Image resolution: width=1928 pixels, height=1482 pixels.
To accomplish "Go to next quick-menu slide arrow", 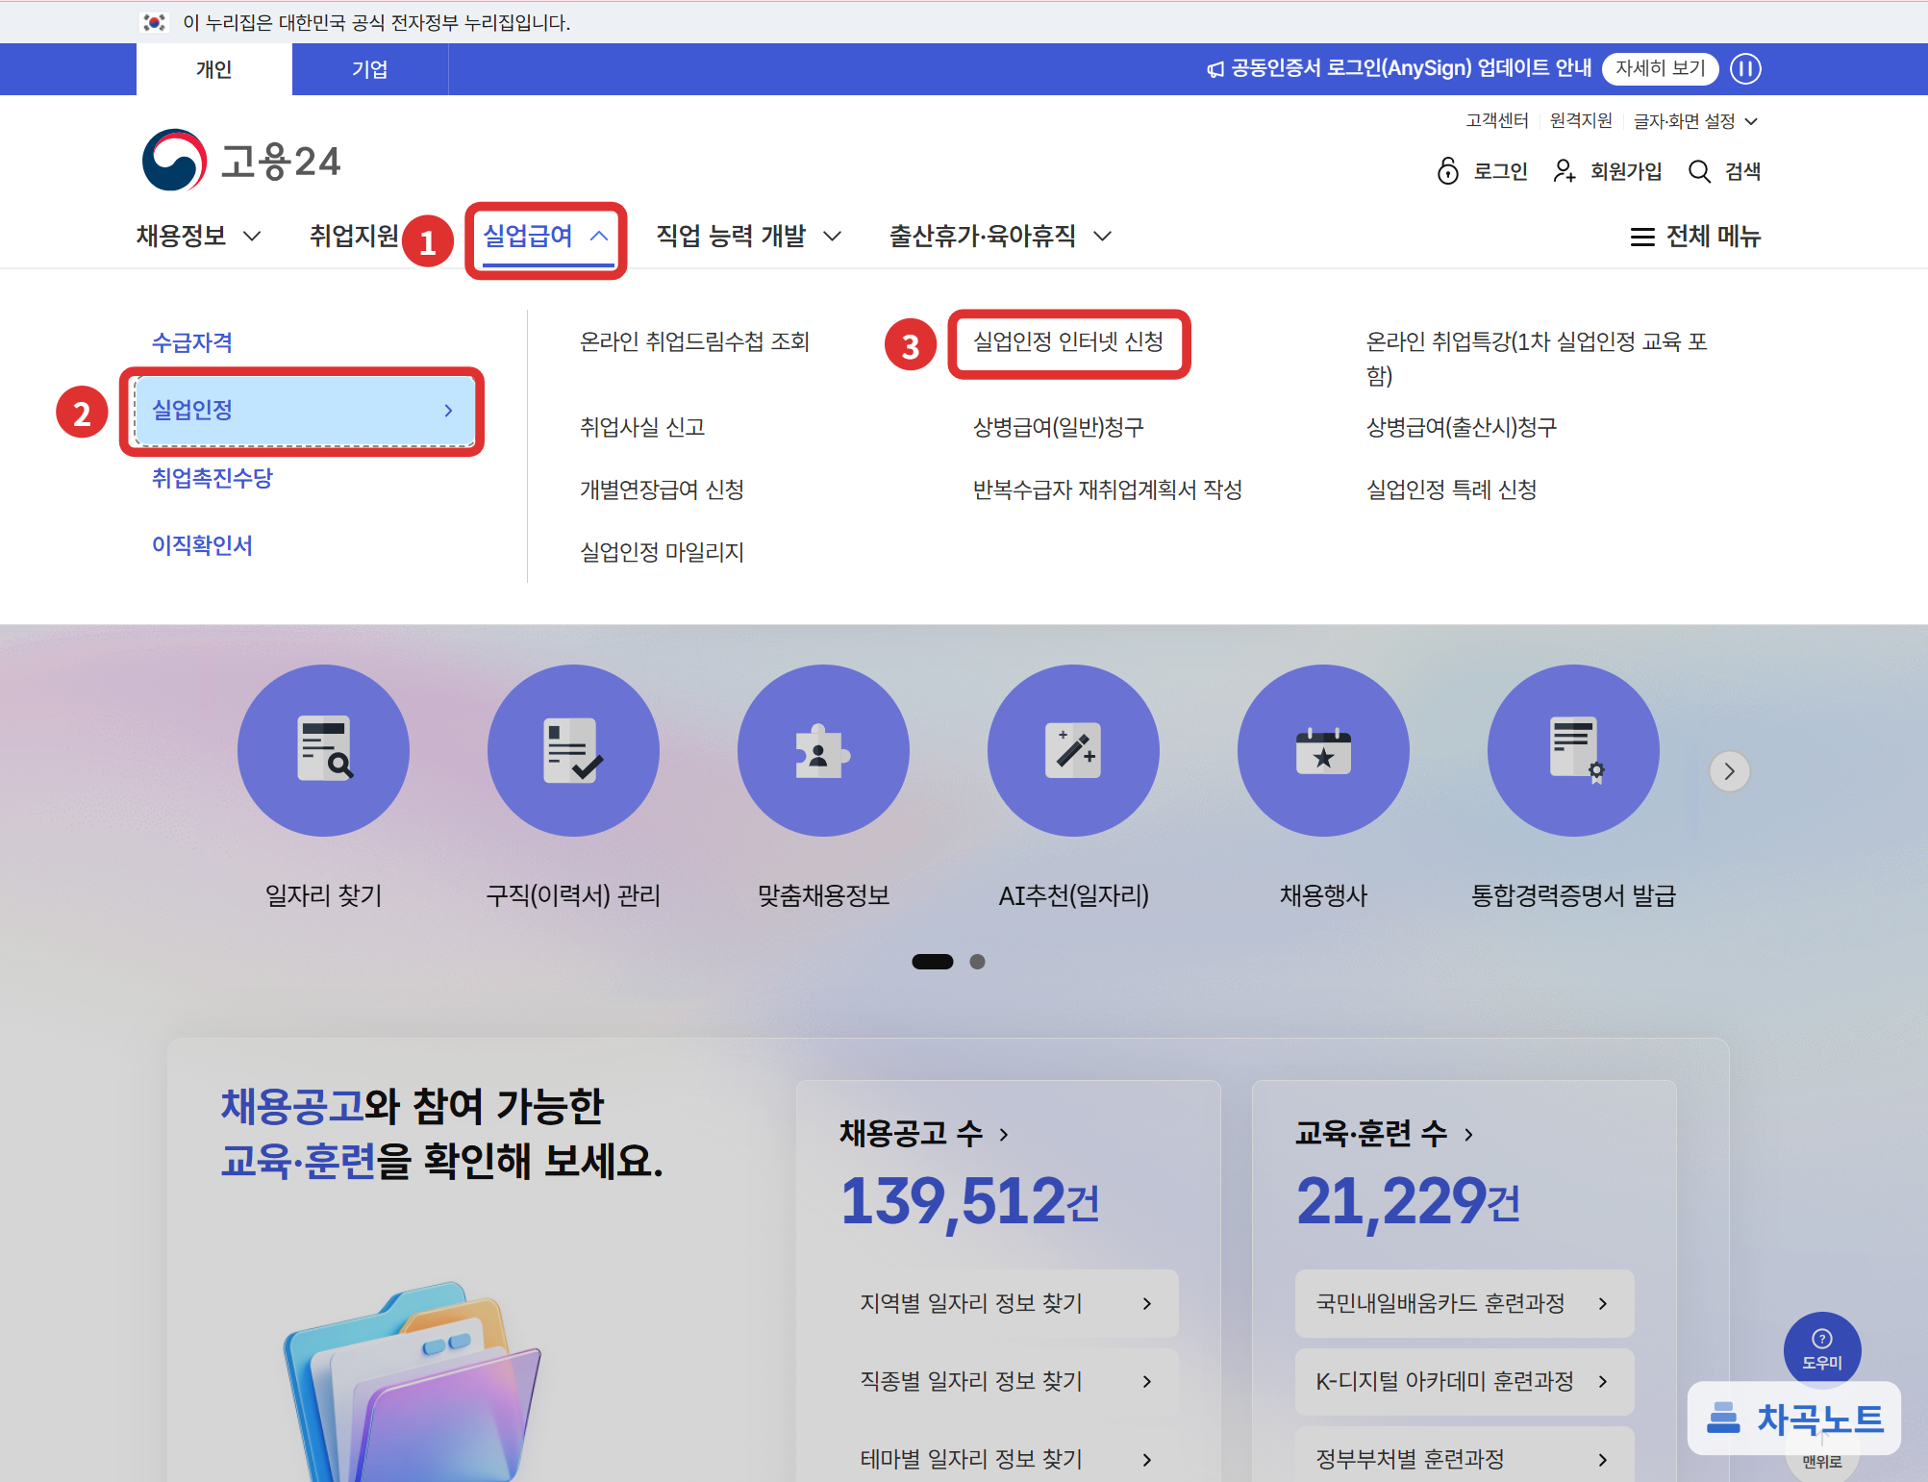I will click(x=1729, y=771).
